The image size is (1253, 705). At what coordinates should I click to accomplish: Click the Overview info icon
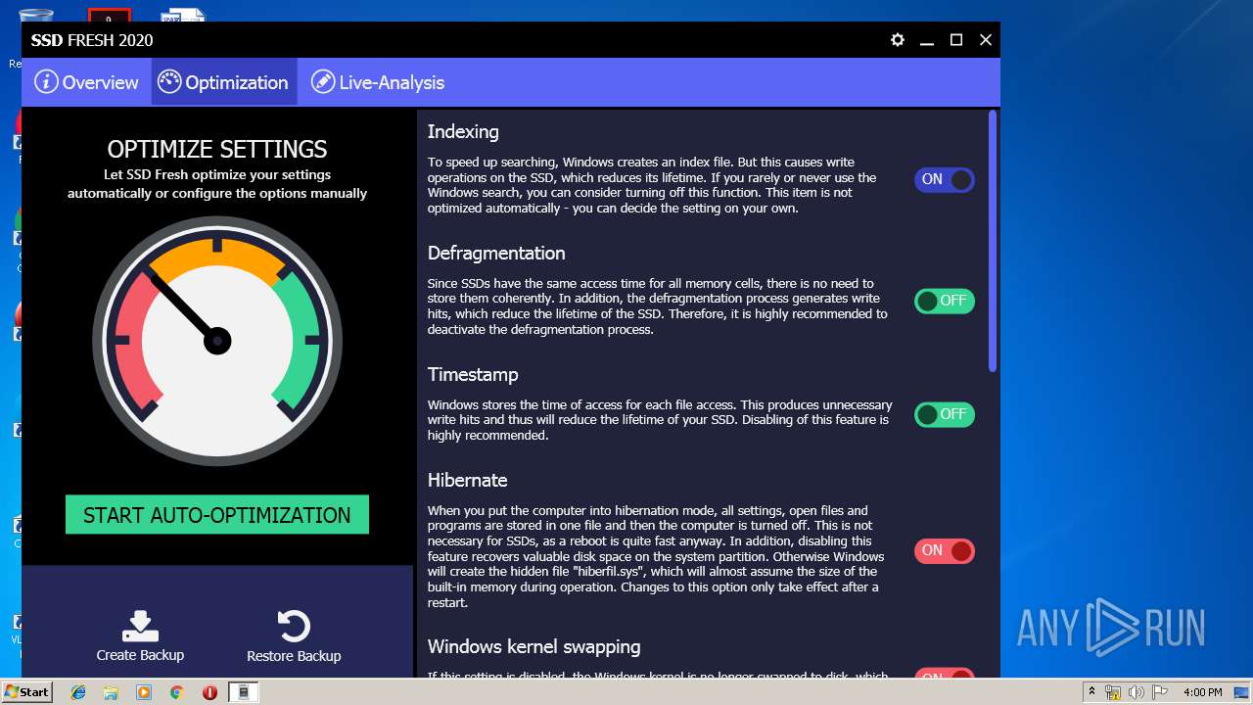click(46, 82)
